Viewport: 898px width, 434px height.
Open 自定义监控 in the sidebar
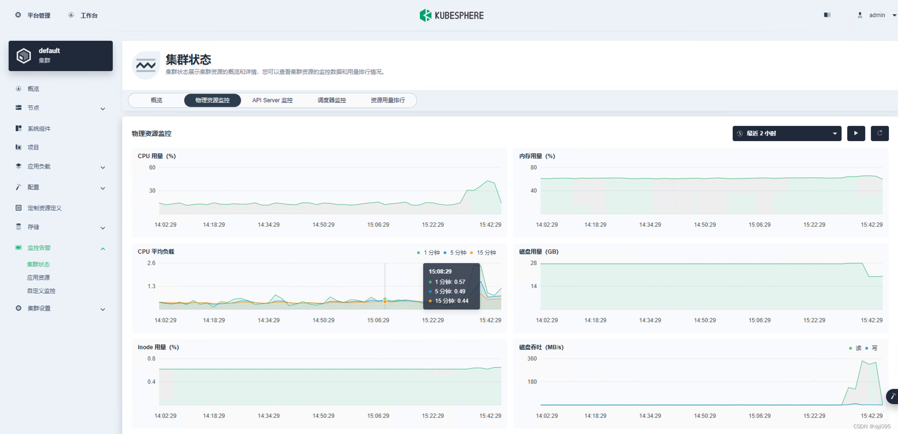41,291
